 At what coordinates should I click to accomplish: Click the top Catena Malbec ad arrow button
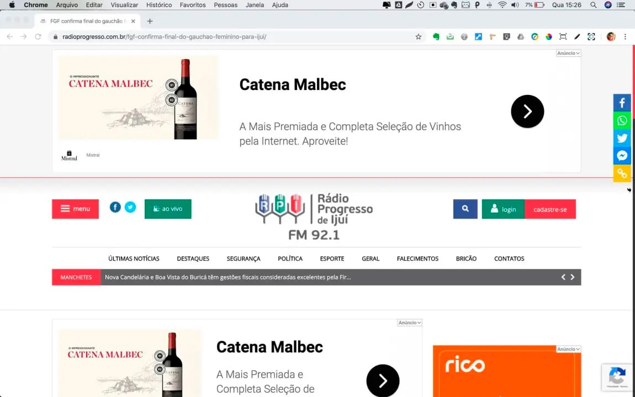[527, 112]
